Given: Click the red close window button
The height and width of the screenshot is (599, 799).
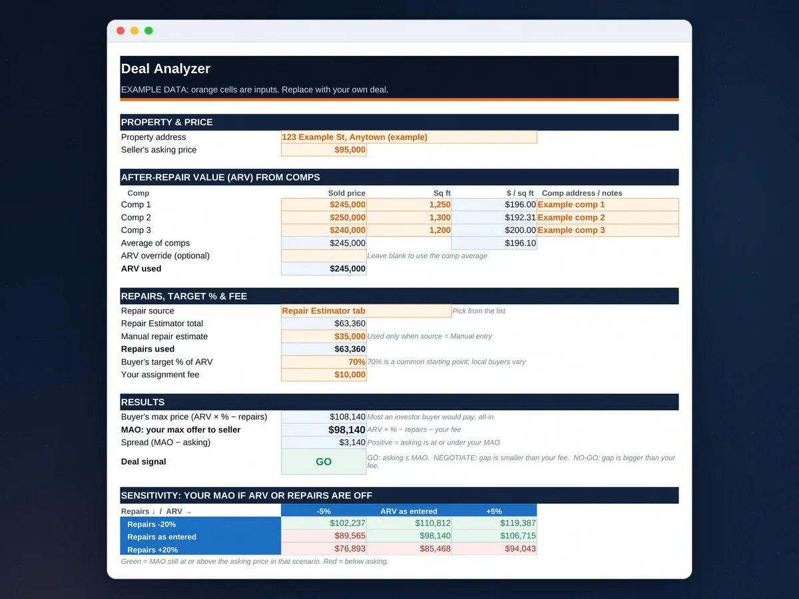Looking at the screenshot, I should [x=121, y=31].
